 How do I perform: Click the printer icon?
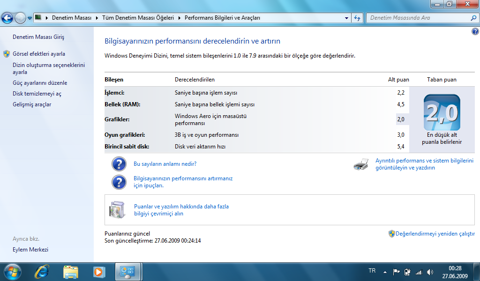[361, 164]
